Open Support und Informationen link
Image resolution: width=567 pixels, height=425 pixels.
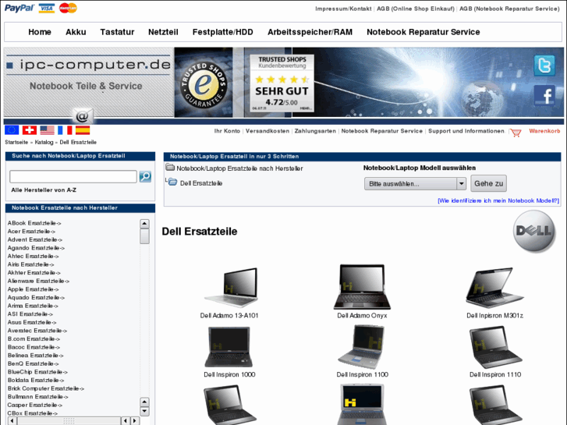click(x=466, y=131)
